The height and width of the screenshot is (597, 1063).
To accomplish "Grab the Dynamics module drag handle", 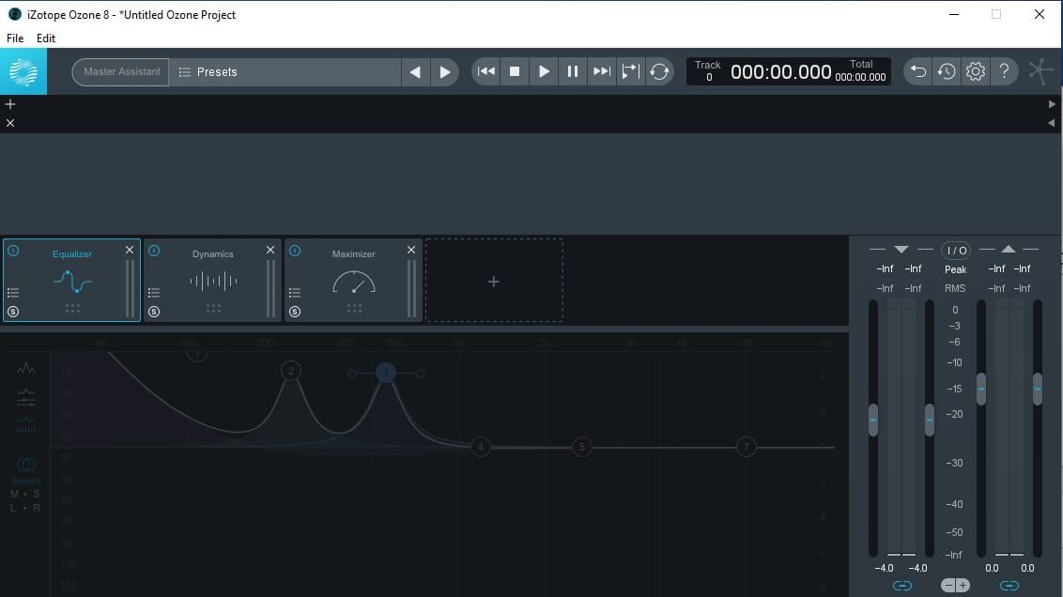I will [213, 308].
